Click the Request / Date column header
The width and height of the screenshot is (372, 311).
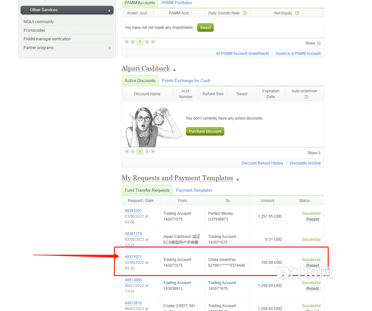coord(141,200)
